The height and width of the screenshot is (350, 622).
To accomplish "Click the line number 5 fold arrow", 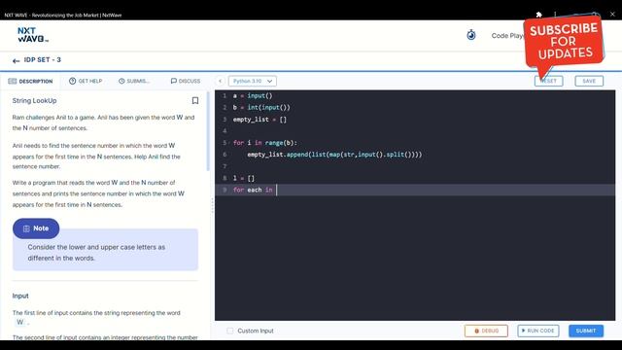I will pyautogui.click(x=229, y=143).
